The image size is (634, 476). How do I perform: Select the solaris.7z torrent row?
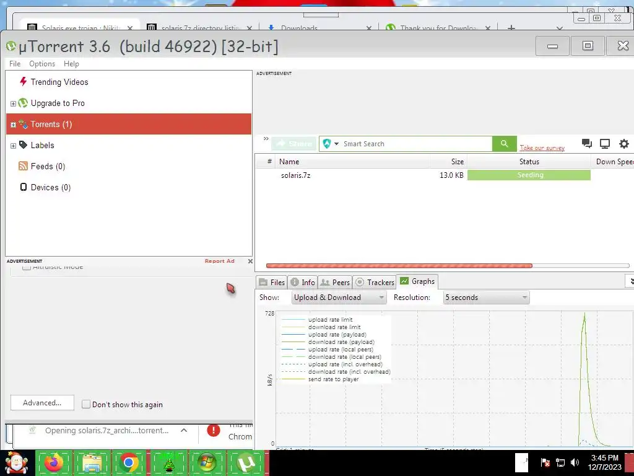click(x=444, y=175)
